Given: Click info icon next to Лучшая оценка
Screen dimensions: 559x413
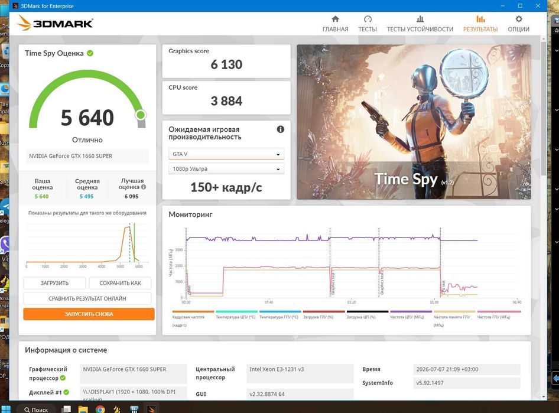Looking at the screenshot, I should [144, 187].
